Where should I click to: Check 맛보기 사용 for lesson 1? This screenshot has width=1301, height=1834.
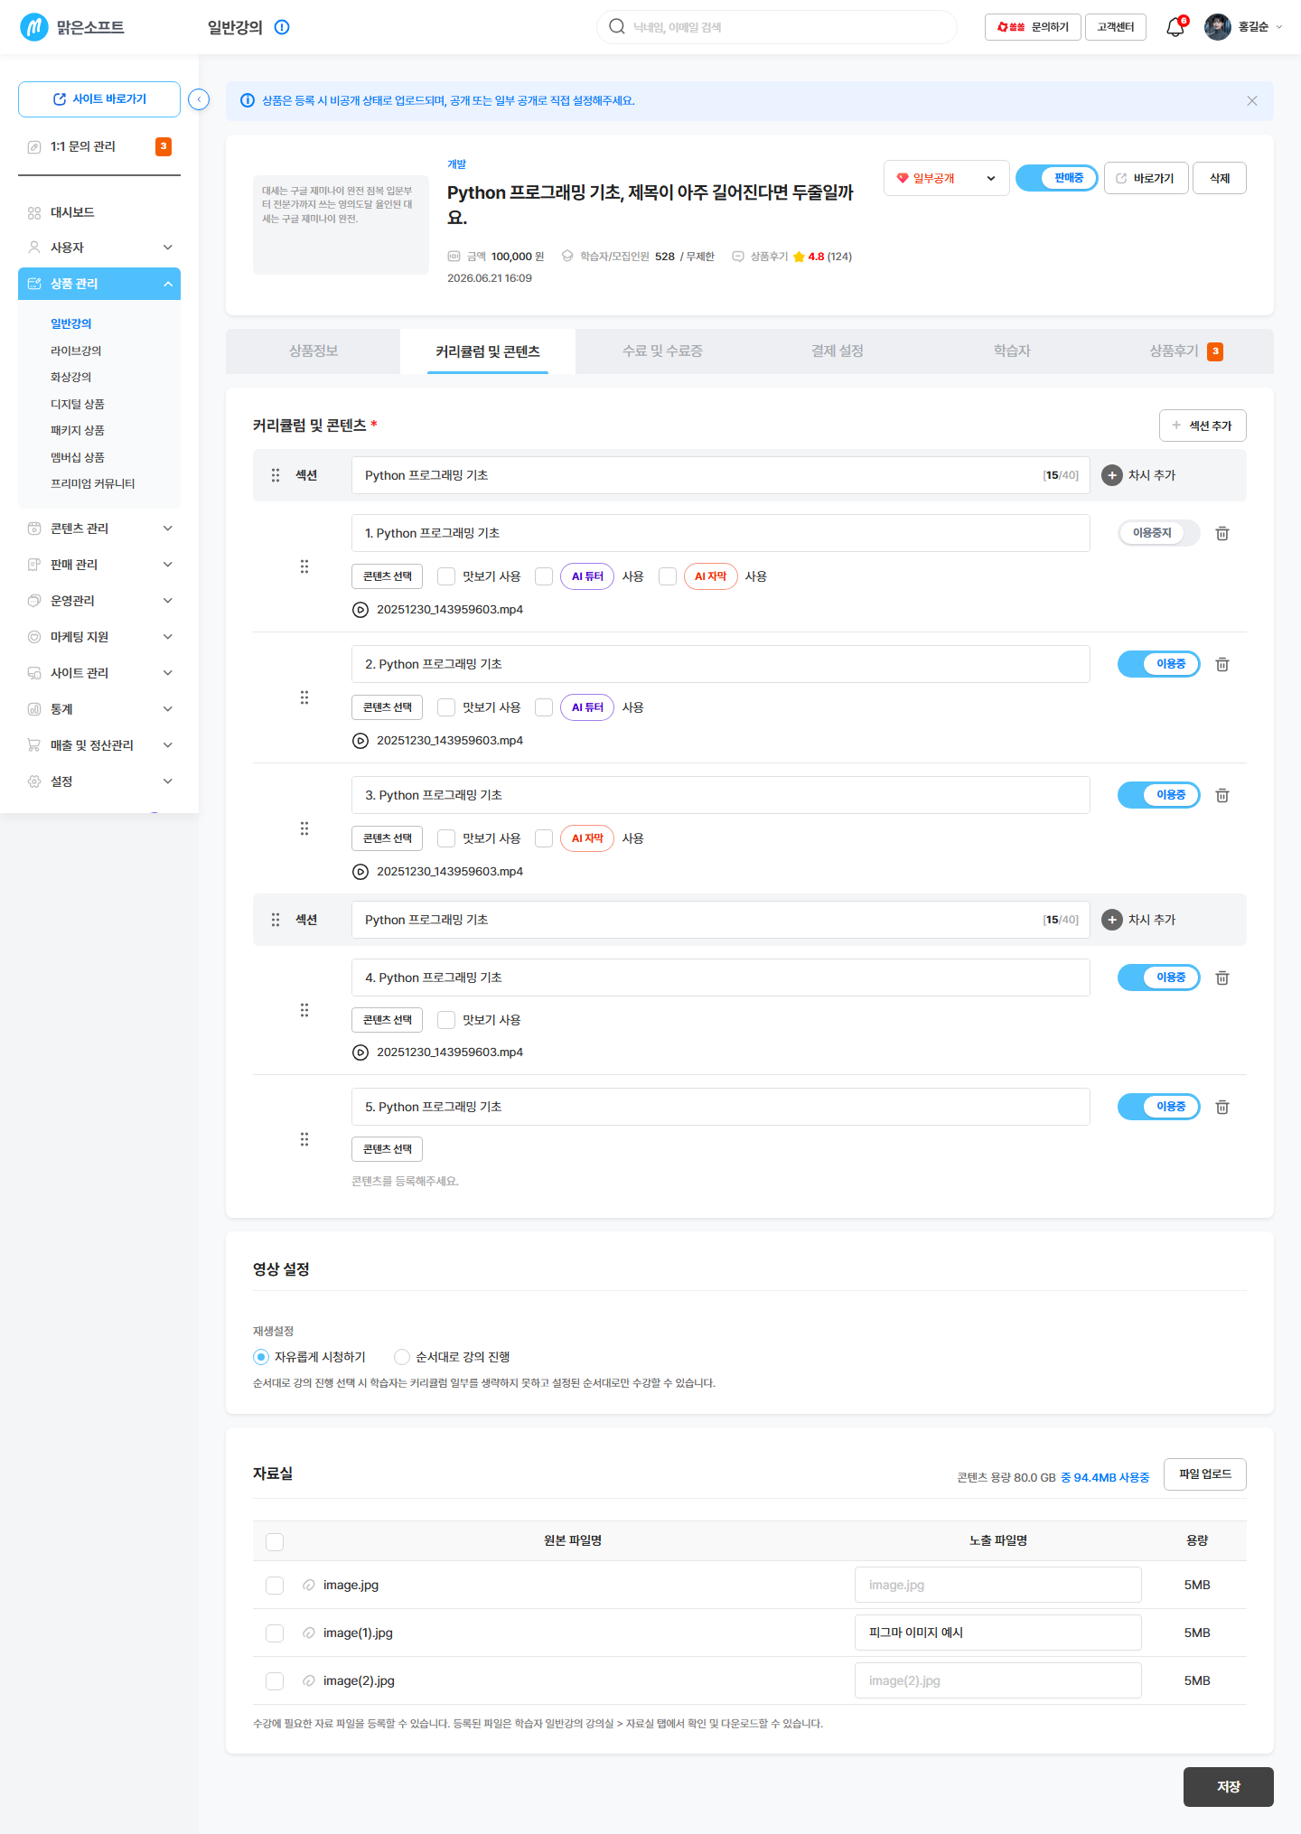(x=446, y=576)
